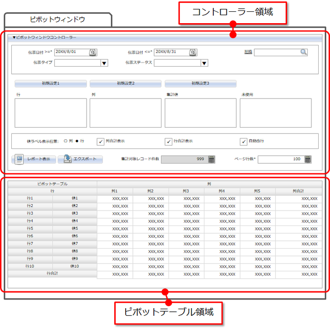The height and width of the screenshot is (329, 330).
Task: Click the 値9 label cell
Action: pos(75,259)
